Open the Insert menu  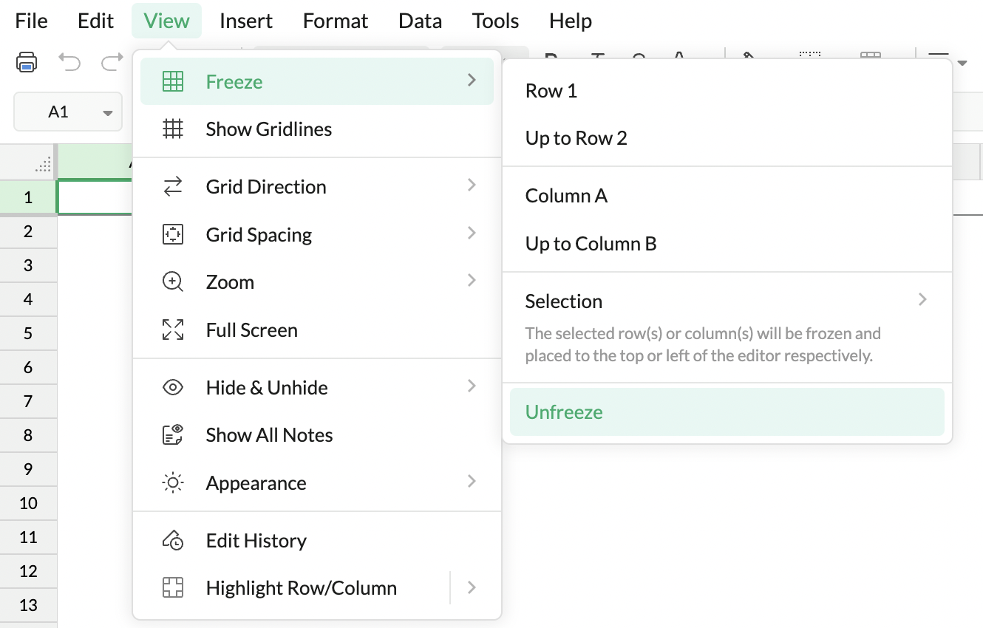point(246,21)
